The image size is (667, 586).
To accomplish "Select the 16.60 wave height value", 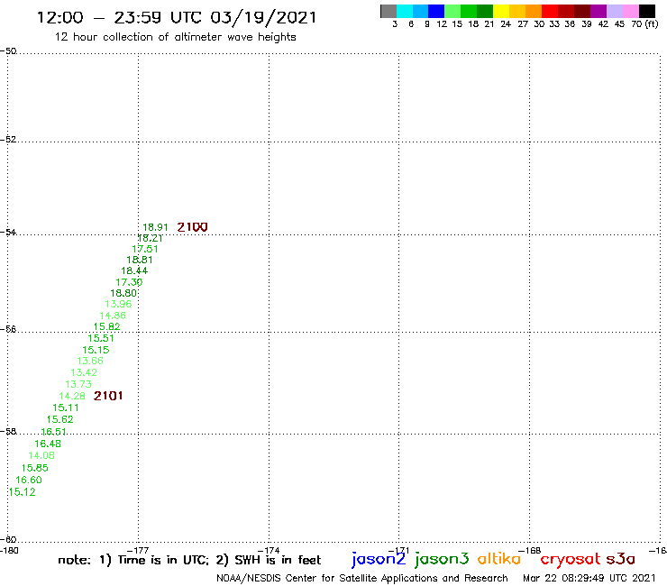I will [x=29, y=480].
